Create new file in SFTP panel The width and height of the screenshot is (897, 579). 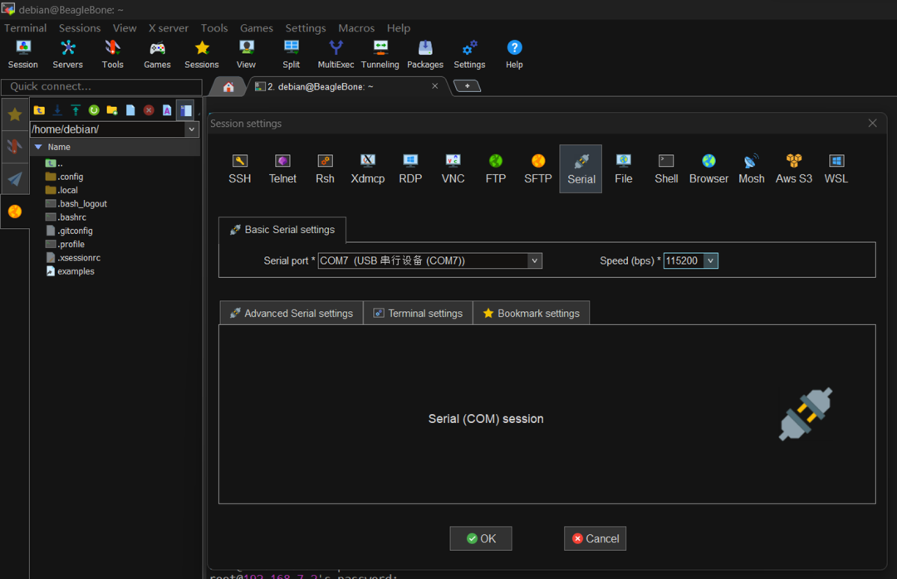click(130, 110)
